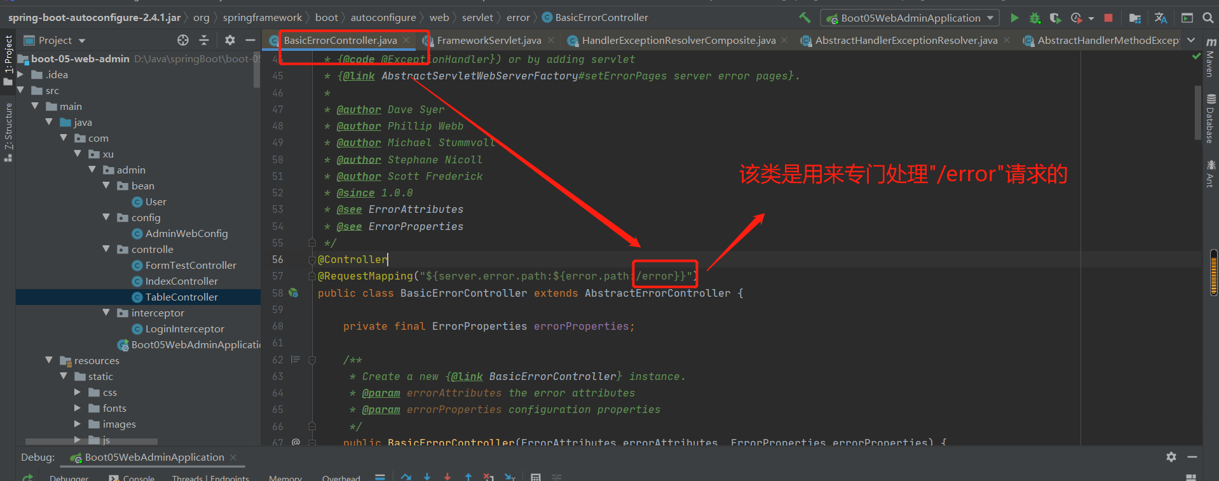The width and height of the screenshot is (1219, 481).
Task: Click Select Opened File target icon
Action: [183, 40]
